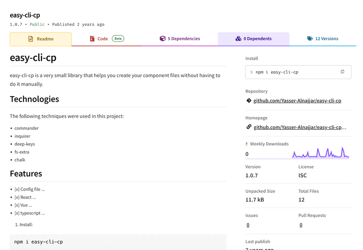
Task: Click the 'Public' label under package name
Action: pyautogui.click(x=37, y=24)
